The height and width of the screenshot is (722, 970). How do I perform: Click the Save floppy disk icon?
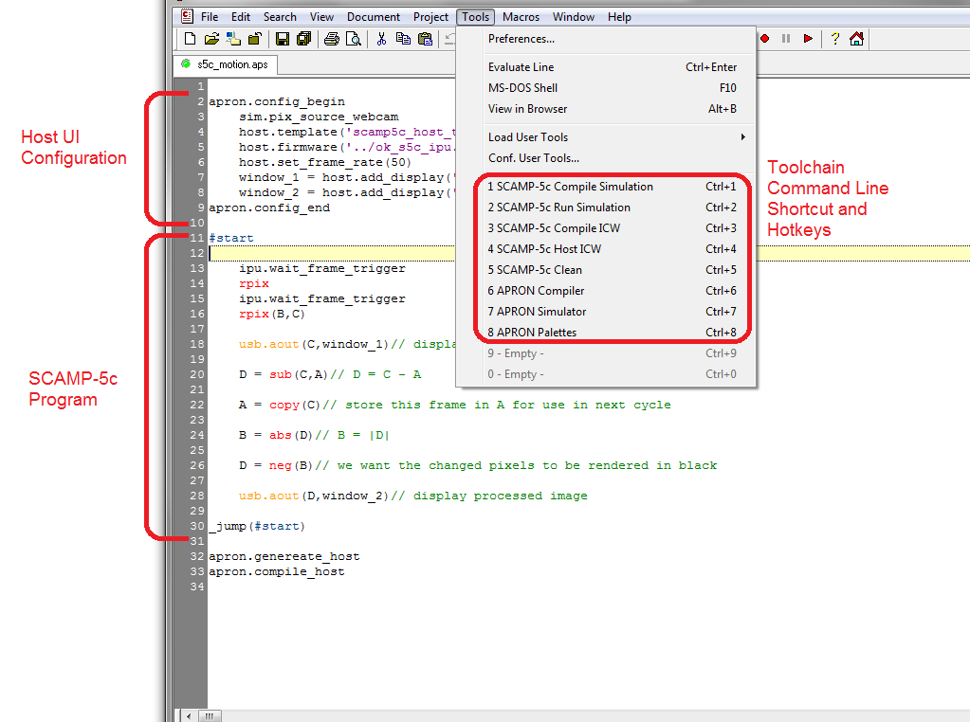click(x=283, y=39)
